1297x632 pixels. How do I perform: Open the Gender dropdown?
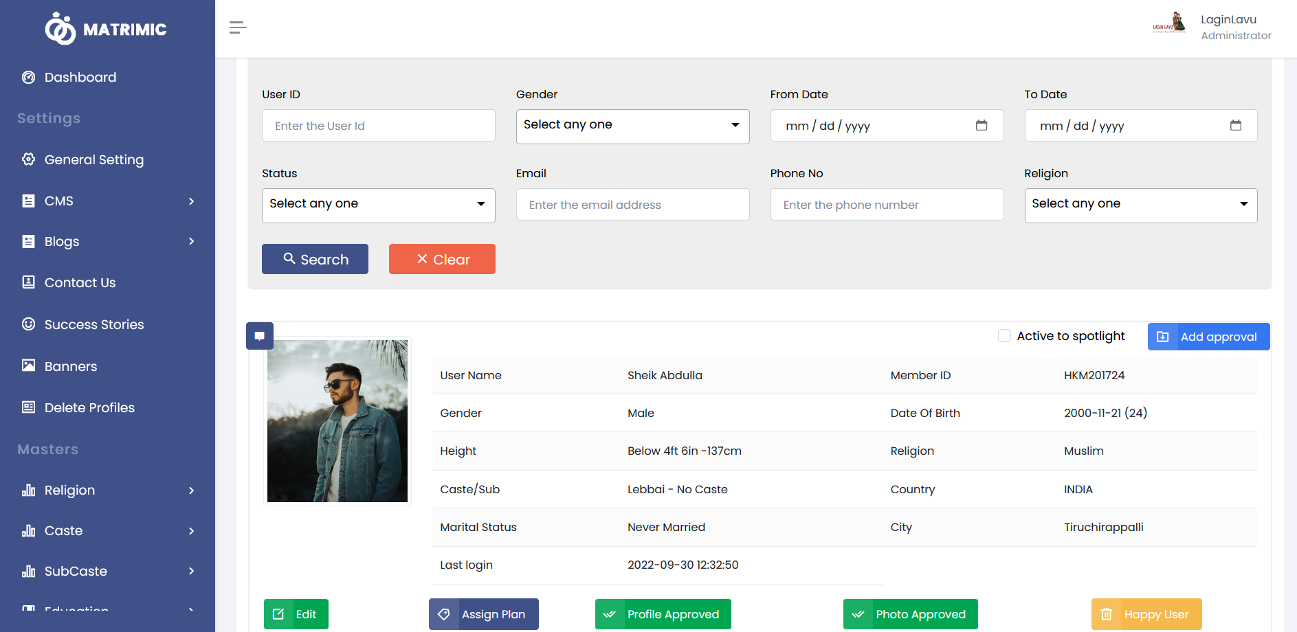[632, 126]
